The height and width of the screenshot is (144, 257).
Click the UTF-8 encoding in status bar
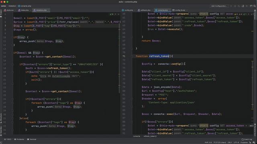pyautogui.click(x=236, y=142)
